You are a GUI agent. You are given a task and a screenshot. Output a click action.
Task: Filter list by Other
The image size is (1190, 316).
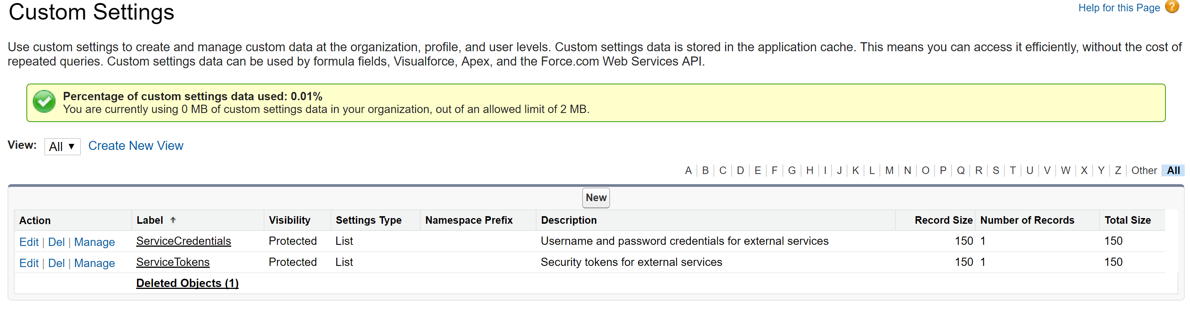coord(1143,171)
